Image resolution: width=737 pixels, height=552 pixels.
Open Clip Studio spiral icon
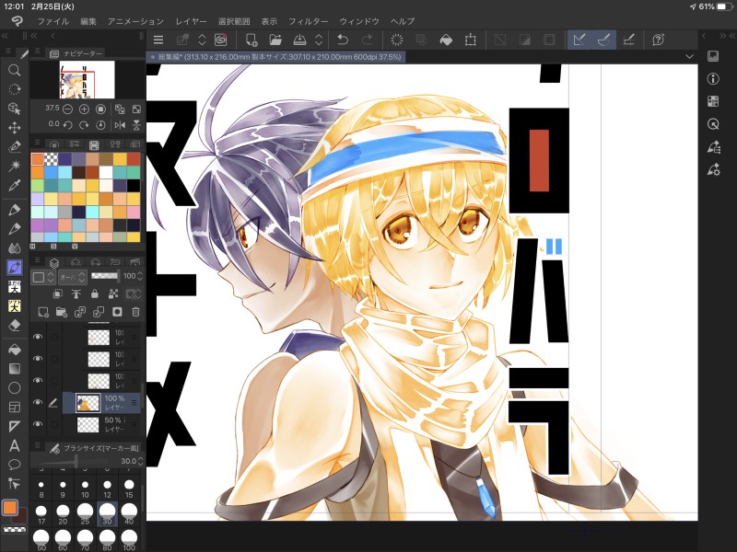pyautogui.click(x=220, y=40)
